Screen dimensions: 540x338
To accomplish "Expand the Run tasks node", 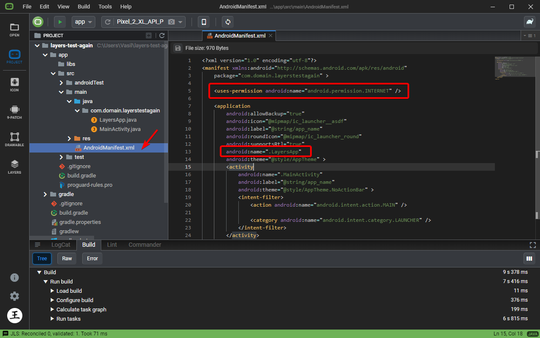I will click(52, 319).
